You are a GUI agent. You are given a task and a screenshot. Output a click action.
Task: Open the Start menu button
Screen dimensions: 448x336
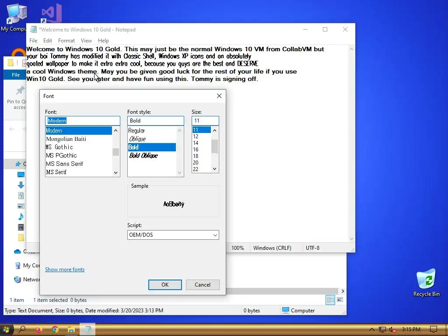(6, 329)
